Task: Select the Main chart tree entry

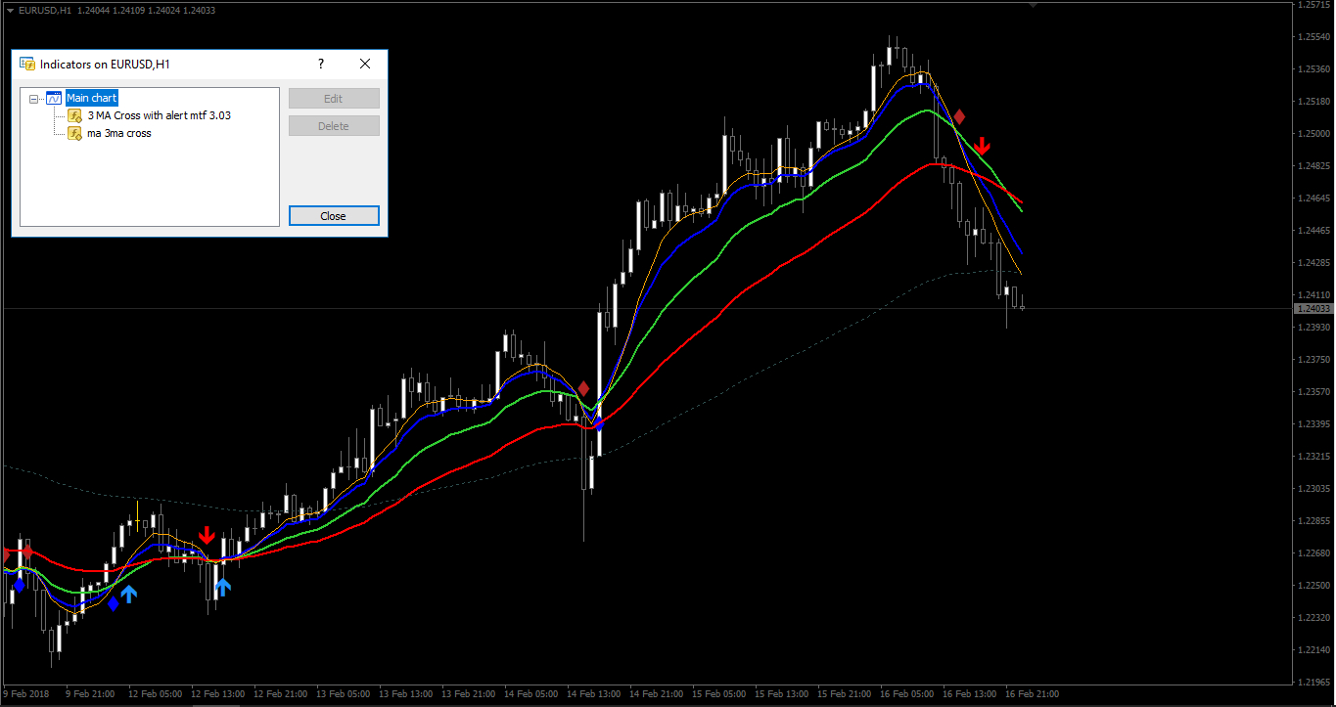Action: pos(91,98)
